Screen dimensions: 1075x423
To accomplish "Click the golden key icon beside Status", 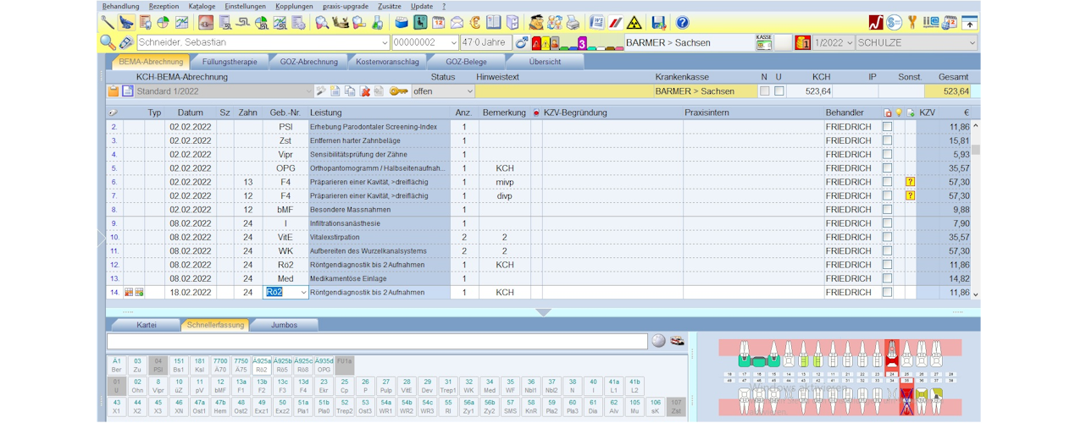I will coord(398,91).
